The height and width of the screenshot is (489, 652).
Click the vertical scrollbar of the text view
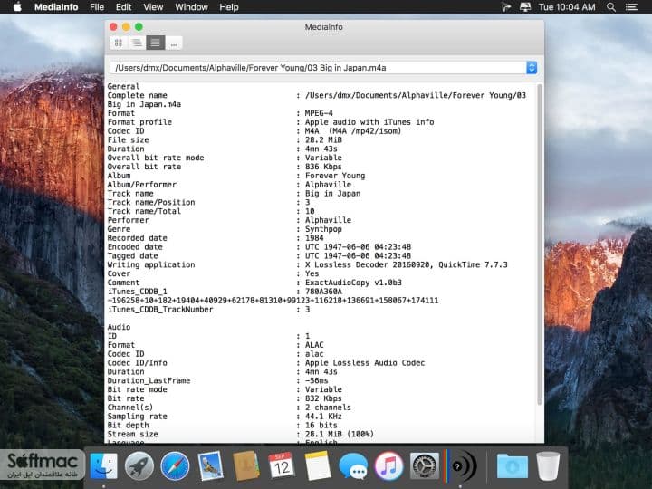point(540,244)
